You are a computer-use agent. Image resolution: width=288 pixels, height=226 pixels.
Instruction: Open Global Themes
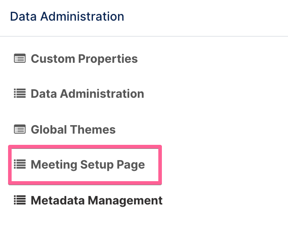(65, 129)
